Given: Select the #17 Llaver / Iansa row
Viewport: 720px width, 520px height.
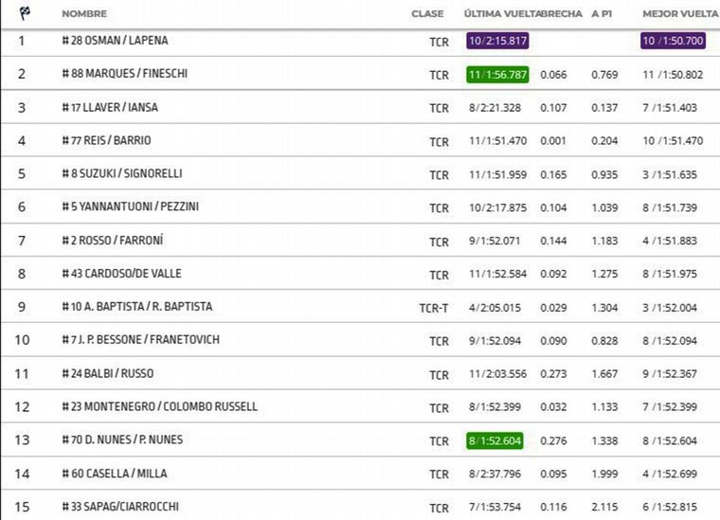Looking at the screenshot, I should coord(110,108).
